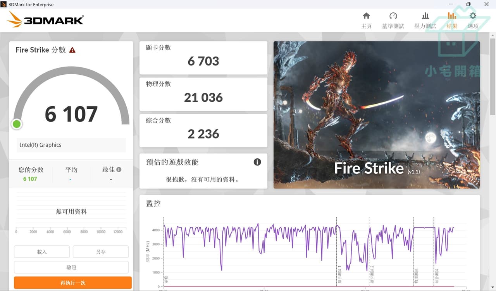Click the 顯卡測試 1 marker in chart
The width and height of the screenshot is (496, 291).
pyautogui.click(x=340, y=275)
